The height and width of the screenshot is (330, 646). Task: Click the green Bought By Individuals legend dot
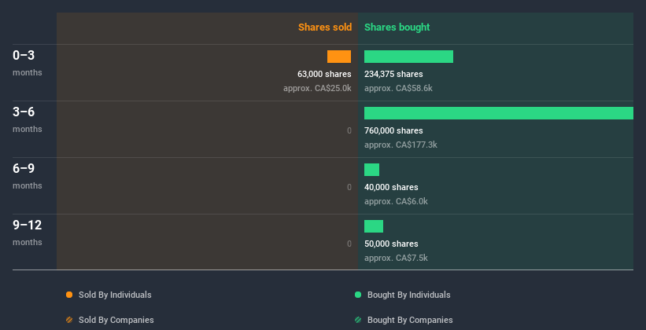coord(358,295)
